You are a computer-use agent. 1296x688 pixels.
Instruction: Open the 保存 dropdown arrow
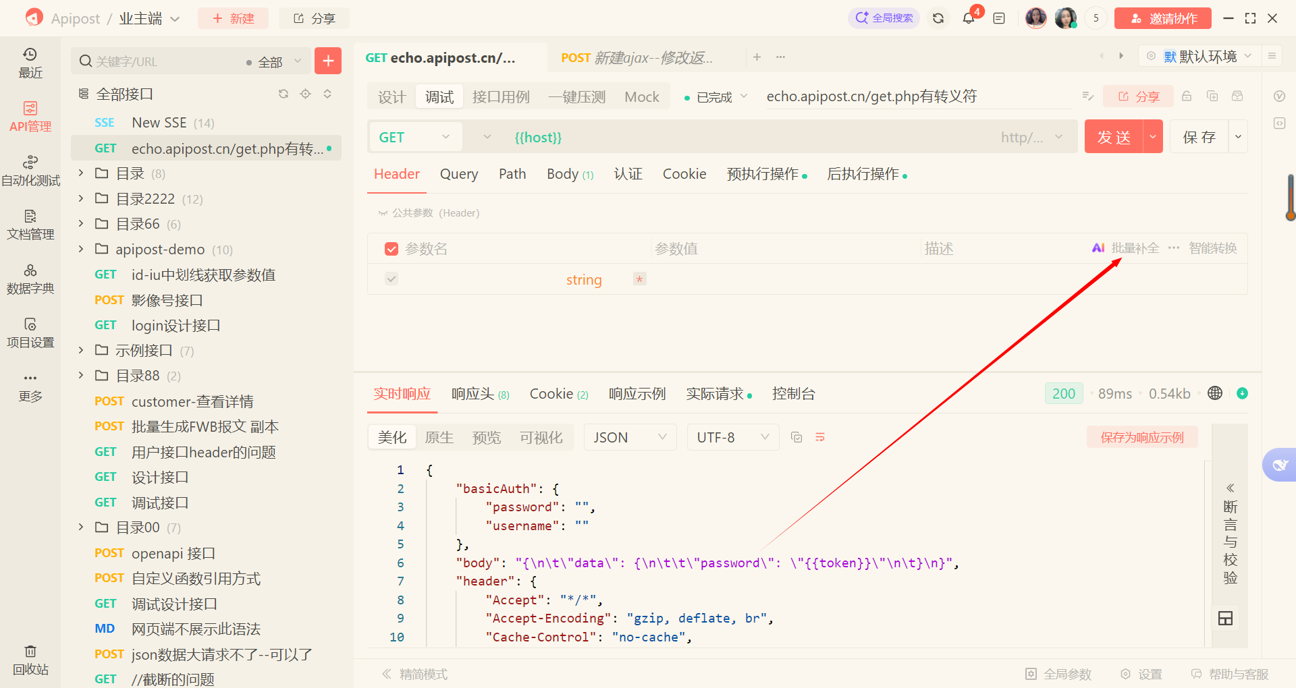click(x=1238, y=137)
